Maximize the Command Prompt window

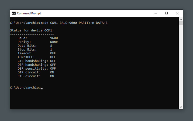point(166,13)
